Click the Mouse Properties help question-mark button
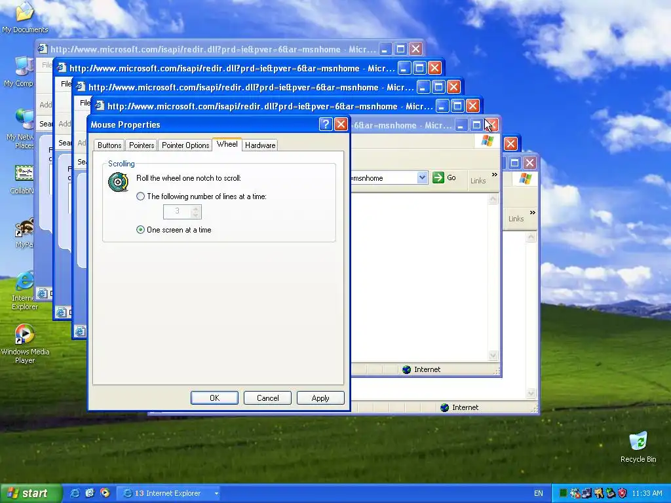 pyautogui.click(x=325, y=124)
